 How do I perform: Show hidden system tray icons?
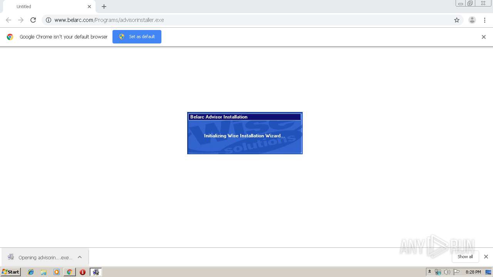429,272
